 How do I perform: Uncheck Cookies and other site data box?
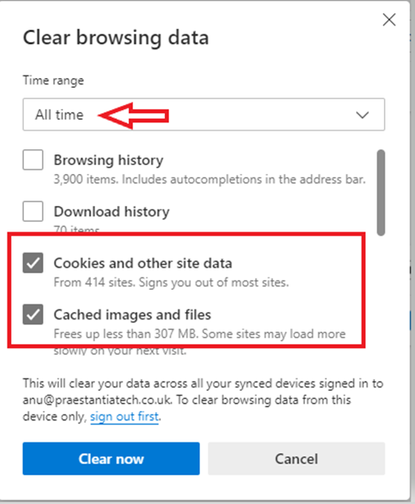[x=33, y=263]
